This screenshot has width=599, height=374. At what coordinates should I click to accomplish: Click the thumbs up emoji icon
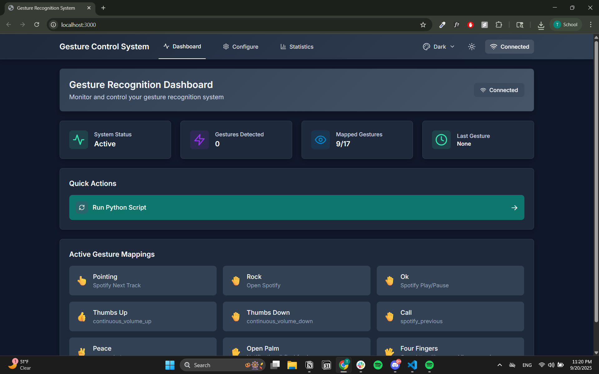[82, 317]
